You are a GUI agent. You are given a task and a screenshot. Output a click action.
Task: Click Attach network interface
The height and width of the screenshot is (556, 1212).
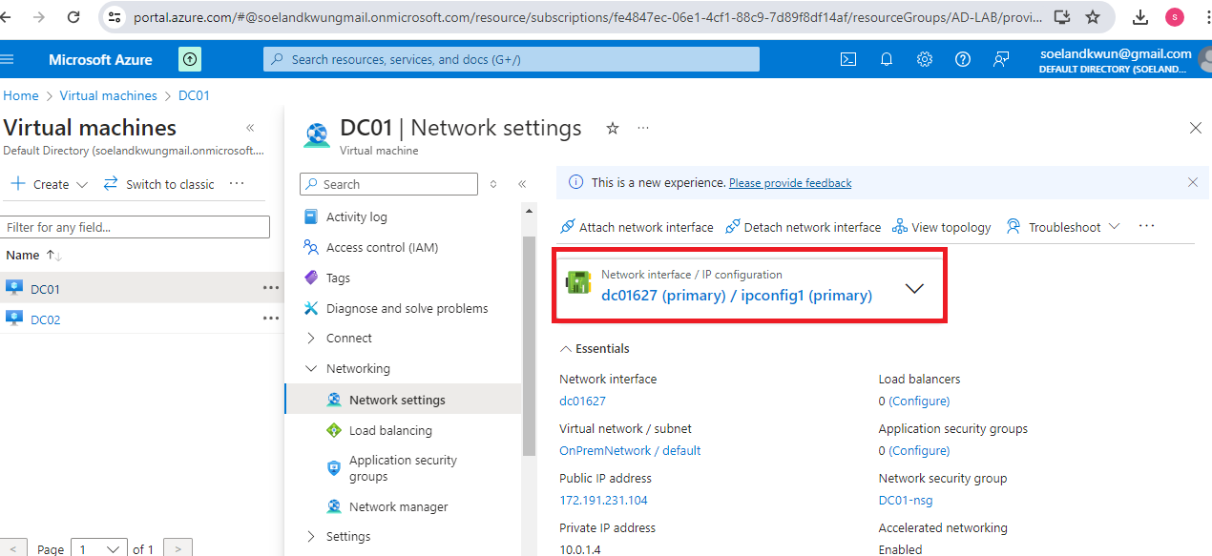637,227
